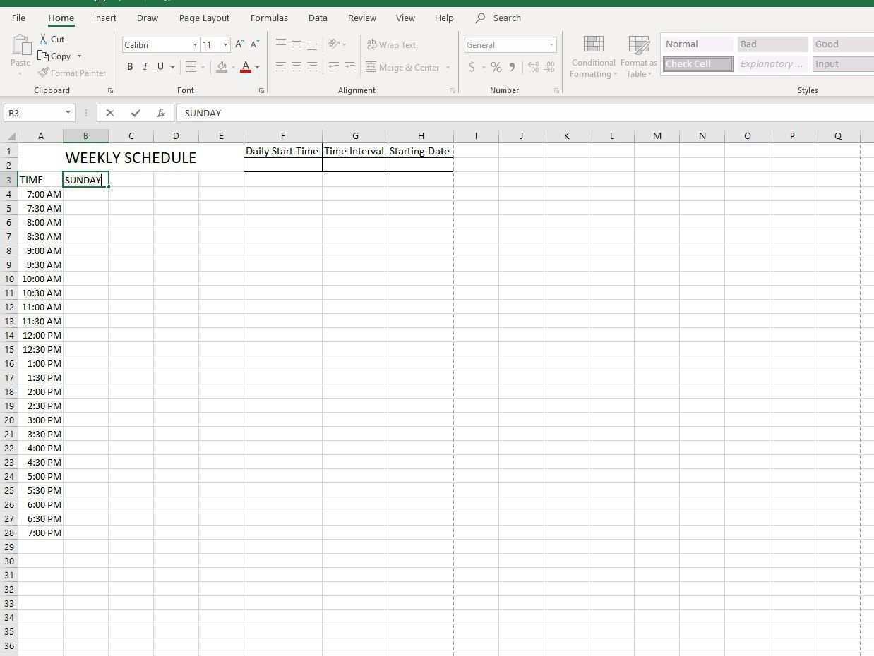This screenshot has width=874, height=656.
Task: Select column F header
Action: click(283, 136)
